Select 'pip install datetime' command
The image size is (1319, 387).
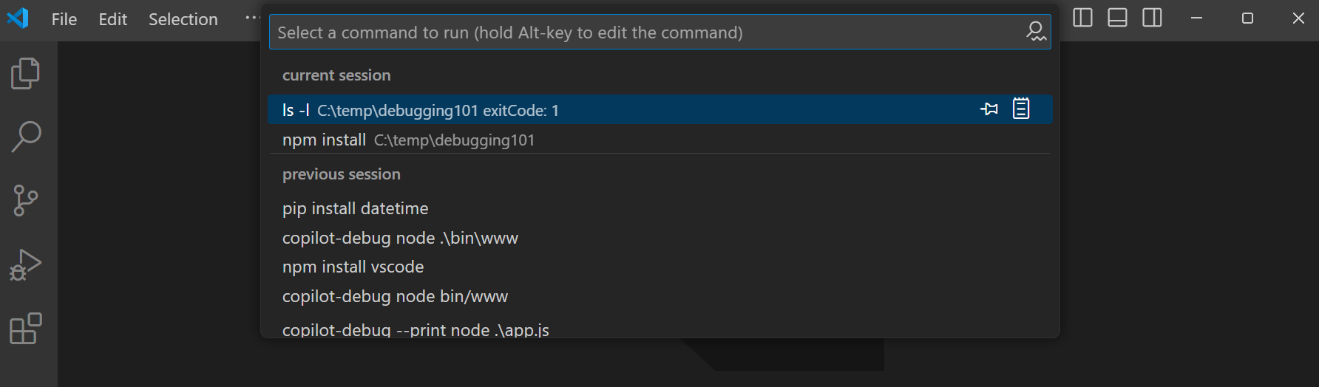pos(356,208)
